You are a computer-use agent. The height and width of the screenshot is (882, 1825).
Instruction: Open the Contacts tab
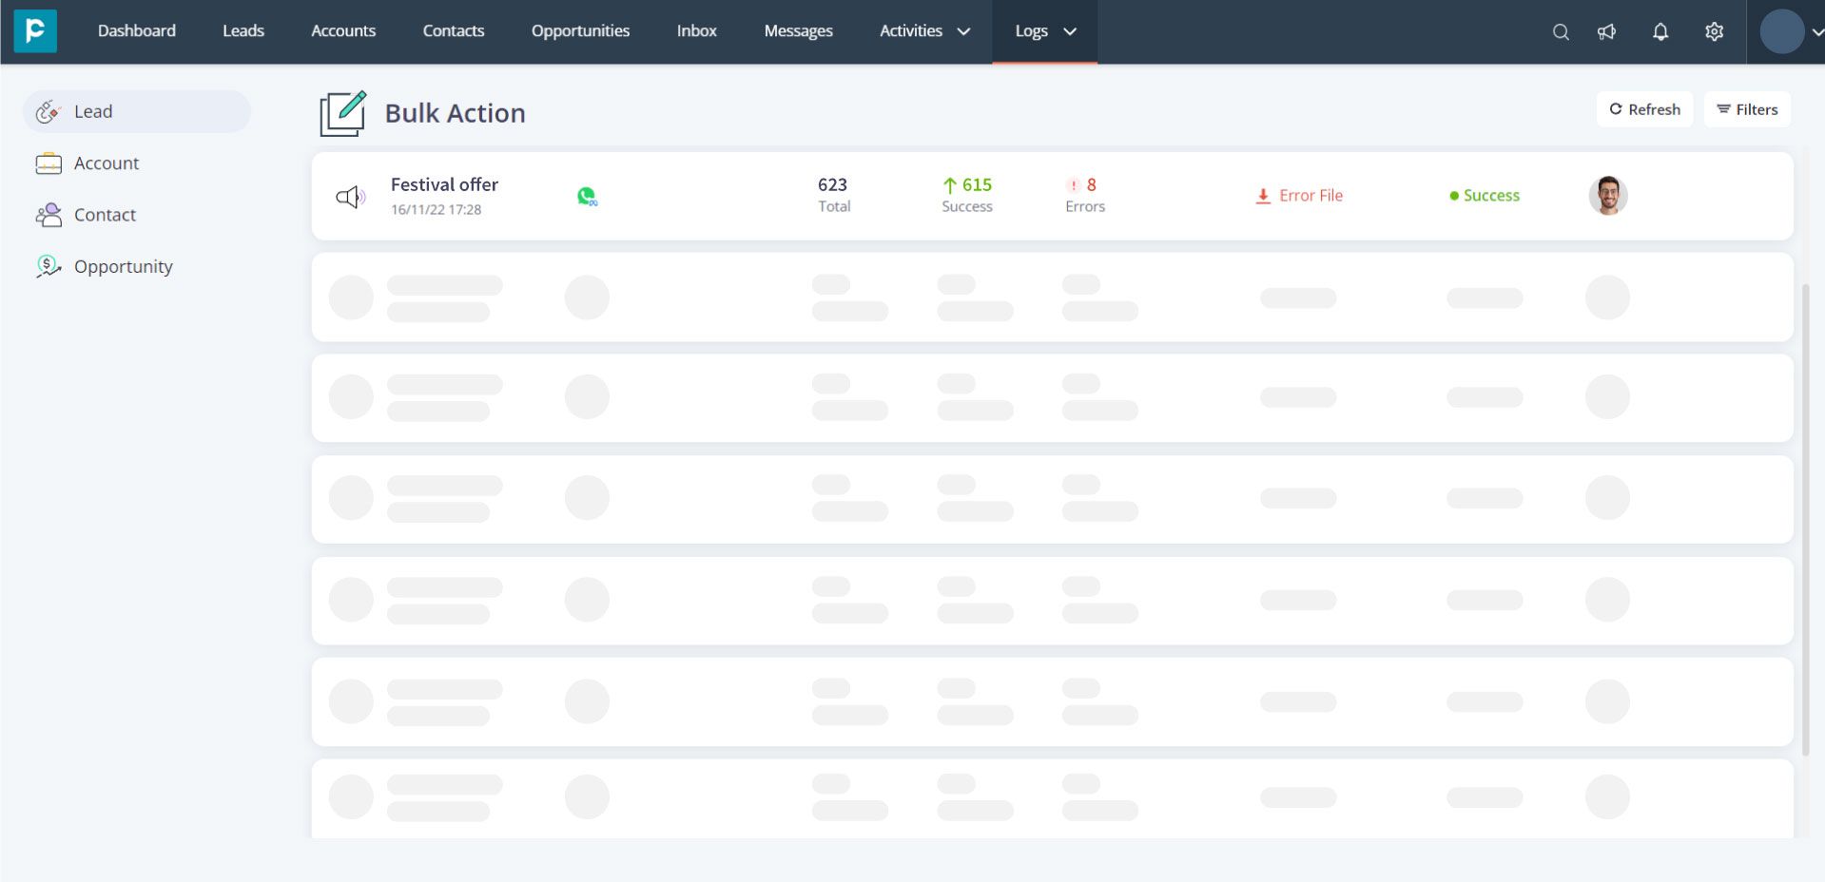(x=454, y=30)
